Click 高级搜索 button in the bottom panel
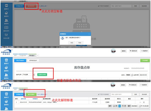Image resolution: width=151 pixels, height=111 pixels. [144, 94]
